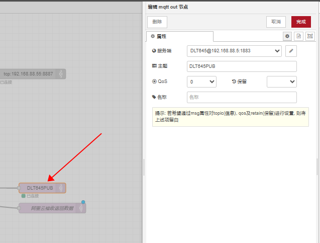Click the input port of DLT645PUB node

point(19,188)
